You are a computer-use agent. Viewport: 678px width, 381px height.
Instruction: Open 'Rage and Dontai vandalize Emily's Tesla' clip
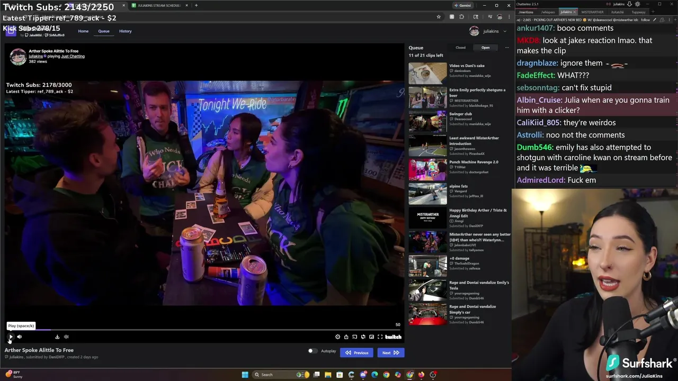tap(460, 290)
